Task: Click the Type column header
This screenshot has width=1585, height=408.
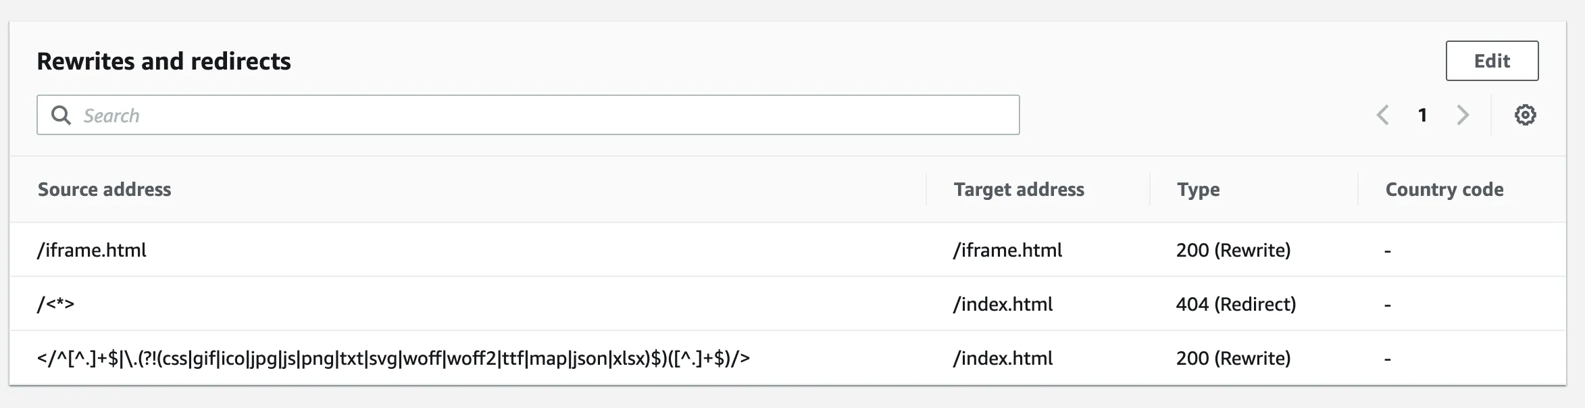Action: 1198,189
